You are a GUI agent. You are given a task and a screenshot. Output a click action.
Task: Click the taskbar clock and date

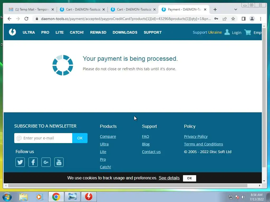pos(257,197)
